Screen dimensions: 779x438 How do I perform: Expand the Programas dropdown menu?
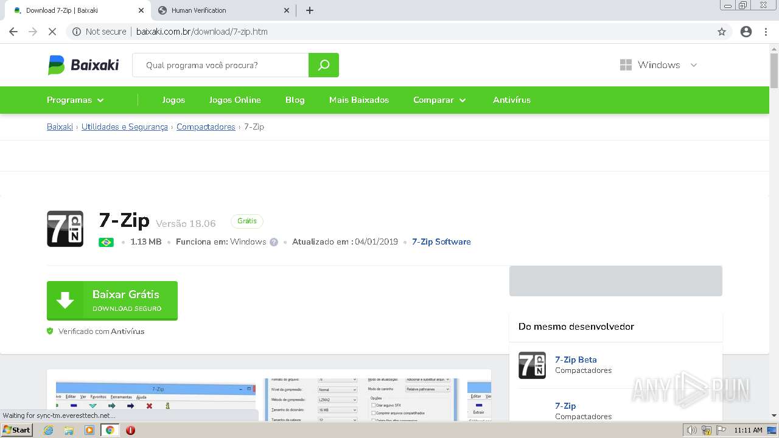click(75, 100)
